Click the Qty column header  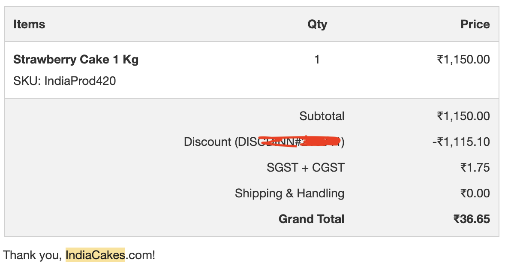317,24
